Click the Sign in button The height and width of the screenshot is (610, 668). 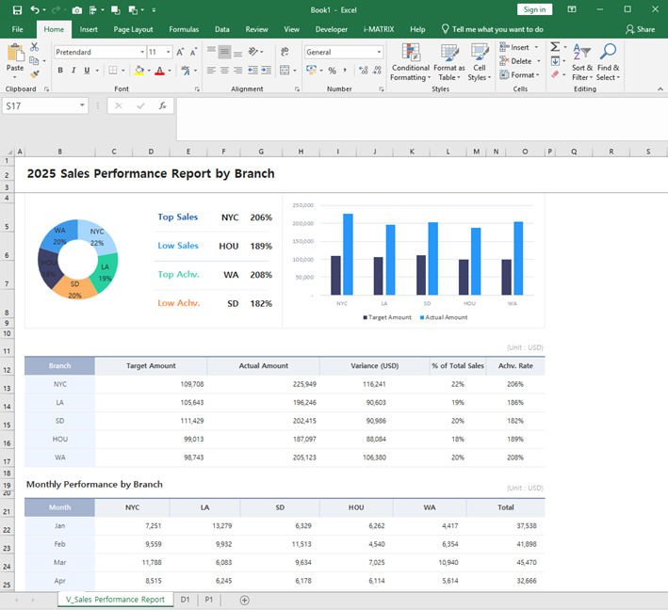click(534, 9)
